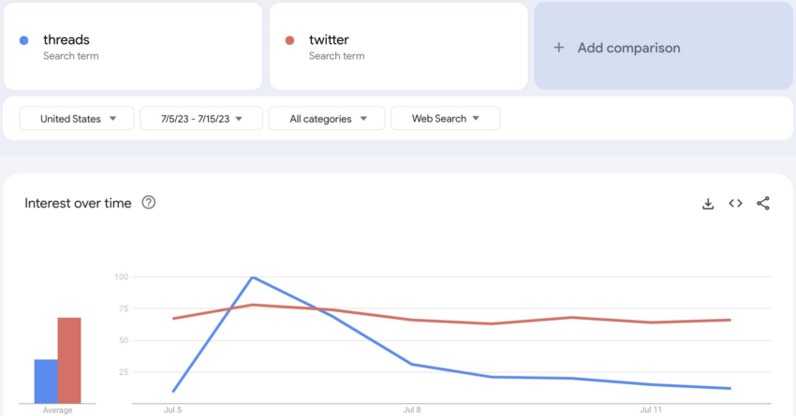Click the embed code icon
The width and height of the screenshot is (796, 416).
click(736, 204)
